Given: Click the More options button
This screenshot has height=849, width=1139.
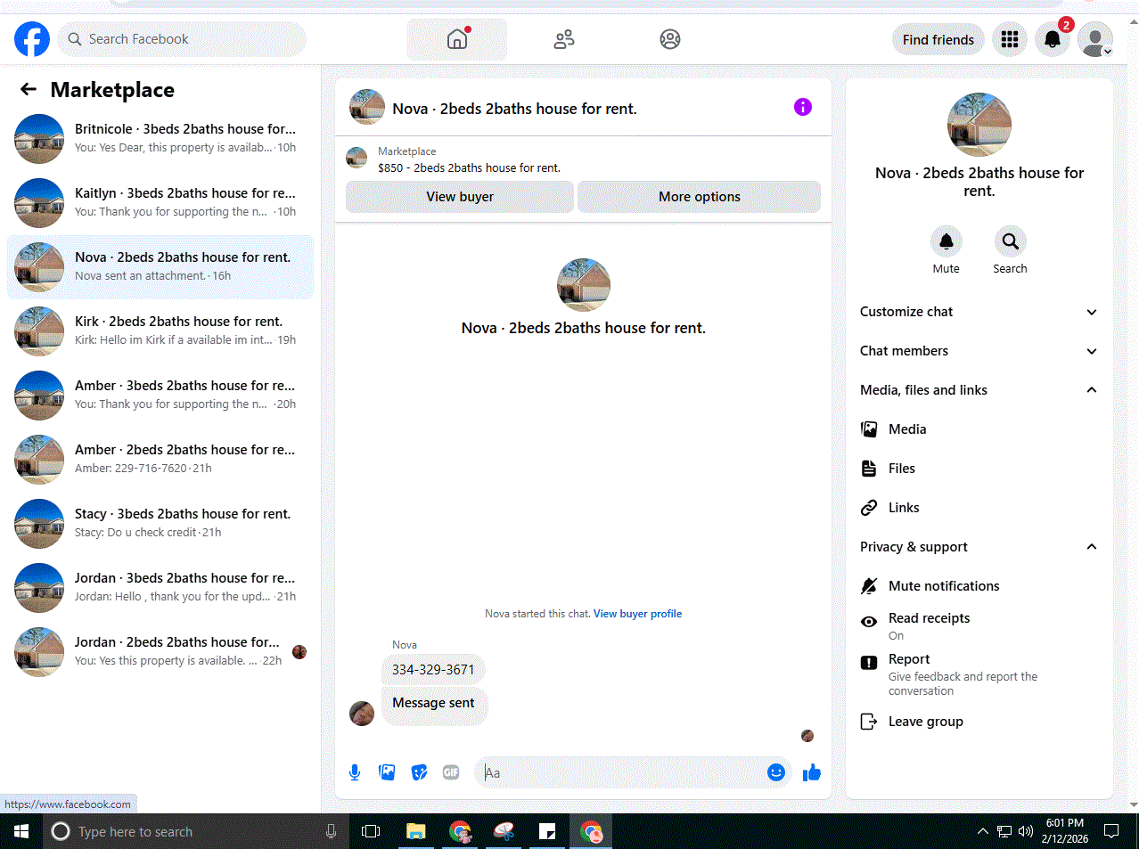Looking at the screenshot, I should pos(700,197).
